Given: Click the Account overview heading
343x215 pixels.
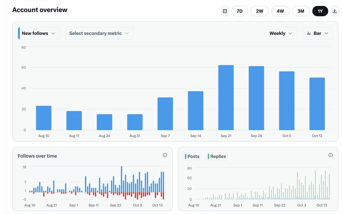Looking at the screenshot, I should [40, 10].
